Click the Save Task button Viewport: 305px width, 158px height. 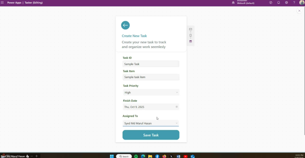click(151, 135)
